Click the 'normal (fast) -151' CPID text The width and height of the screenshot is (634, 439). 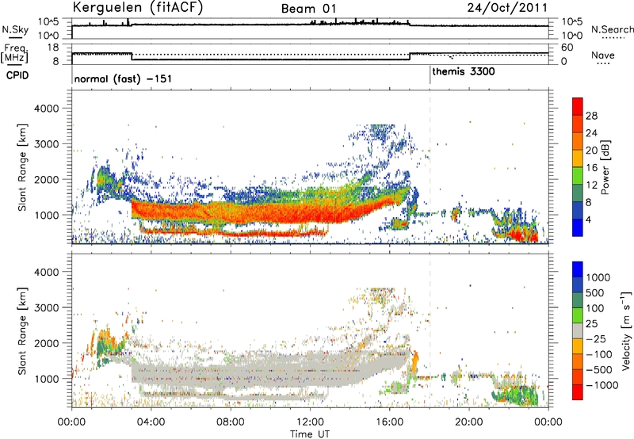coord(123,78)
